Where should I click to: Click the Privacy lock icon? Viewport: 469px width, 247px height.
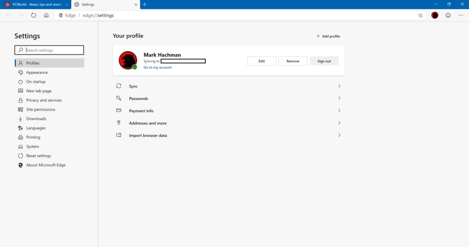pyautogui.click(x=21, y=100)
